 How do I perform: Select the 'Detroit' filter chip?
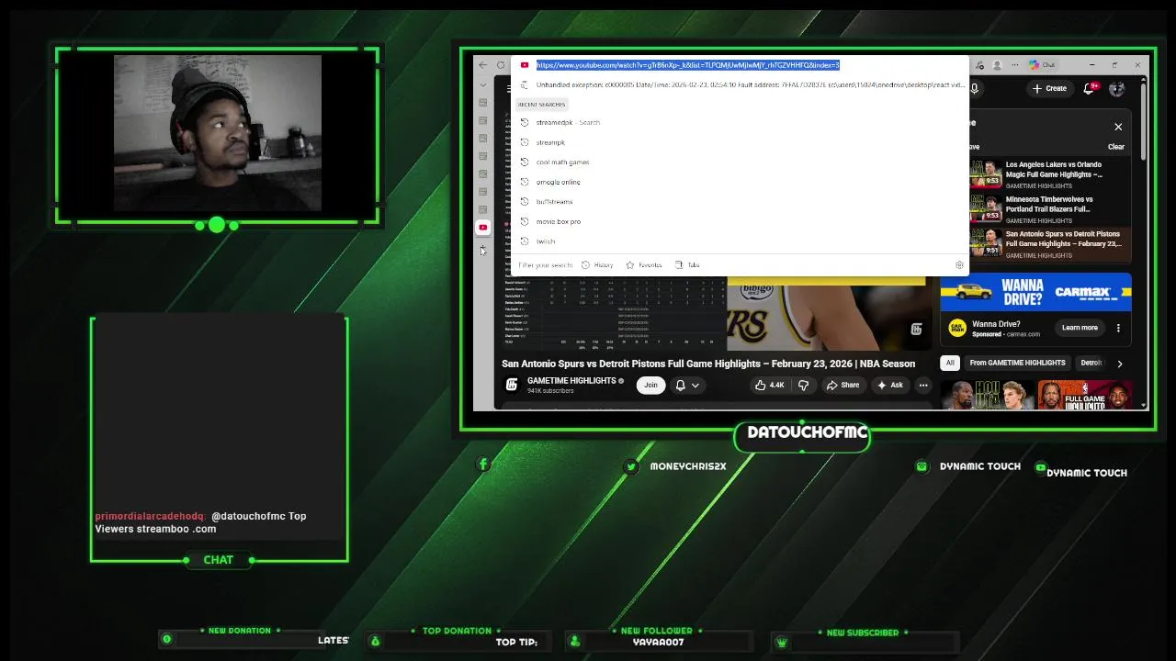1091,363
